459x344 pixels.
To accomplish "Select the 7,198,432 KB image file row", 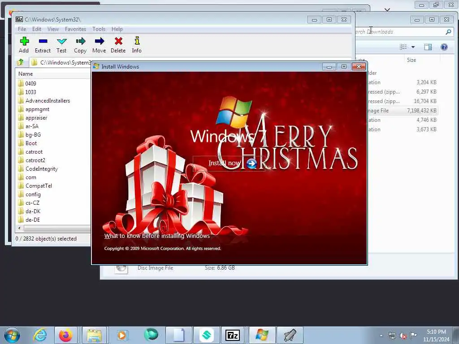I will pyautogui.click(x=403, y=111).
